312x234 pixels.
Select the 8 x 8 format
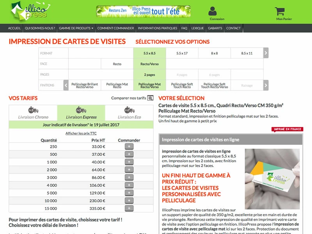click(214, 53)
